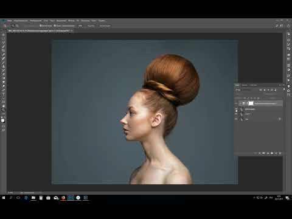Change the screen mode
292x219 pixels.
[4, 130]
